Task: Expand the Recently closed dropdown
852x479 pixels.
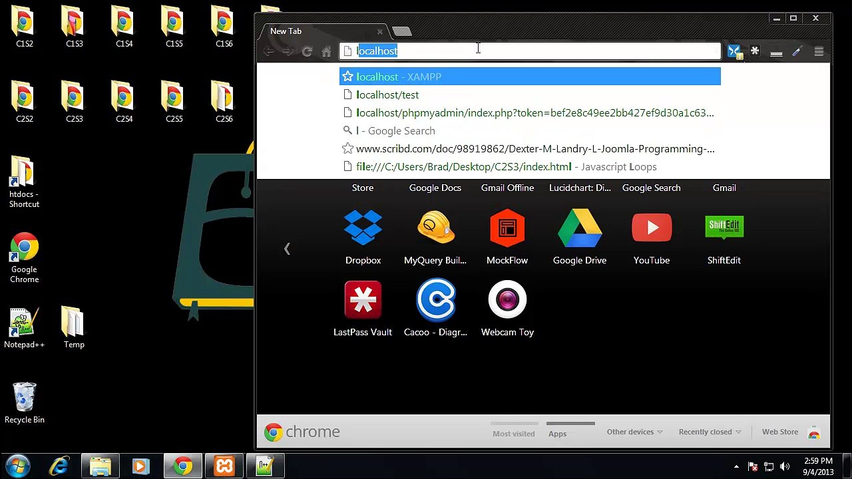Action: 710,432
